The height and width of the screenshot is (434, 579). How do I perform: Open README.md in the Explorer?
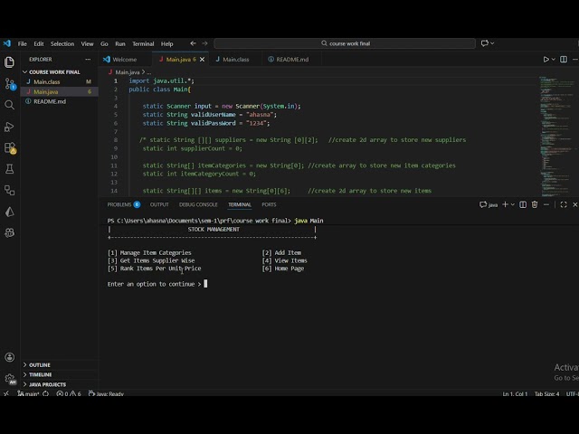(50, 101)
